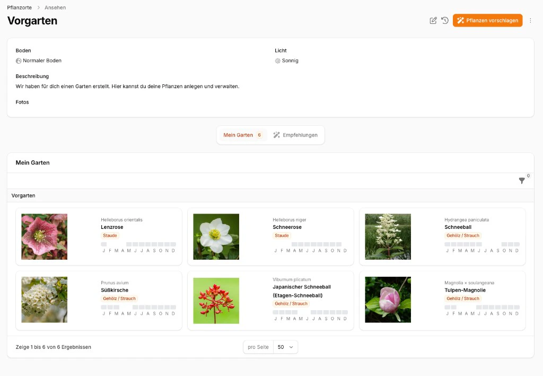Open the three-dot more options menu
Image resolution: width=543 pixels, height=376 pixels.
[x=530, y=21]
